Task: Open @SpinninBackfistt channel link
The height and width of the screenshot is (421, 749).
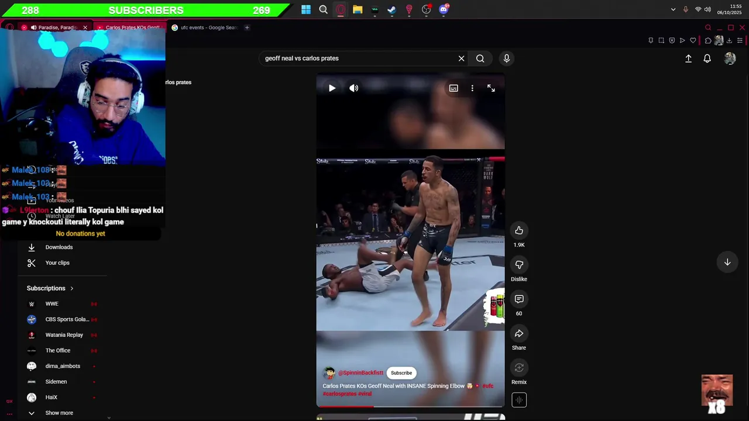Action: pos(360,373)
